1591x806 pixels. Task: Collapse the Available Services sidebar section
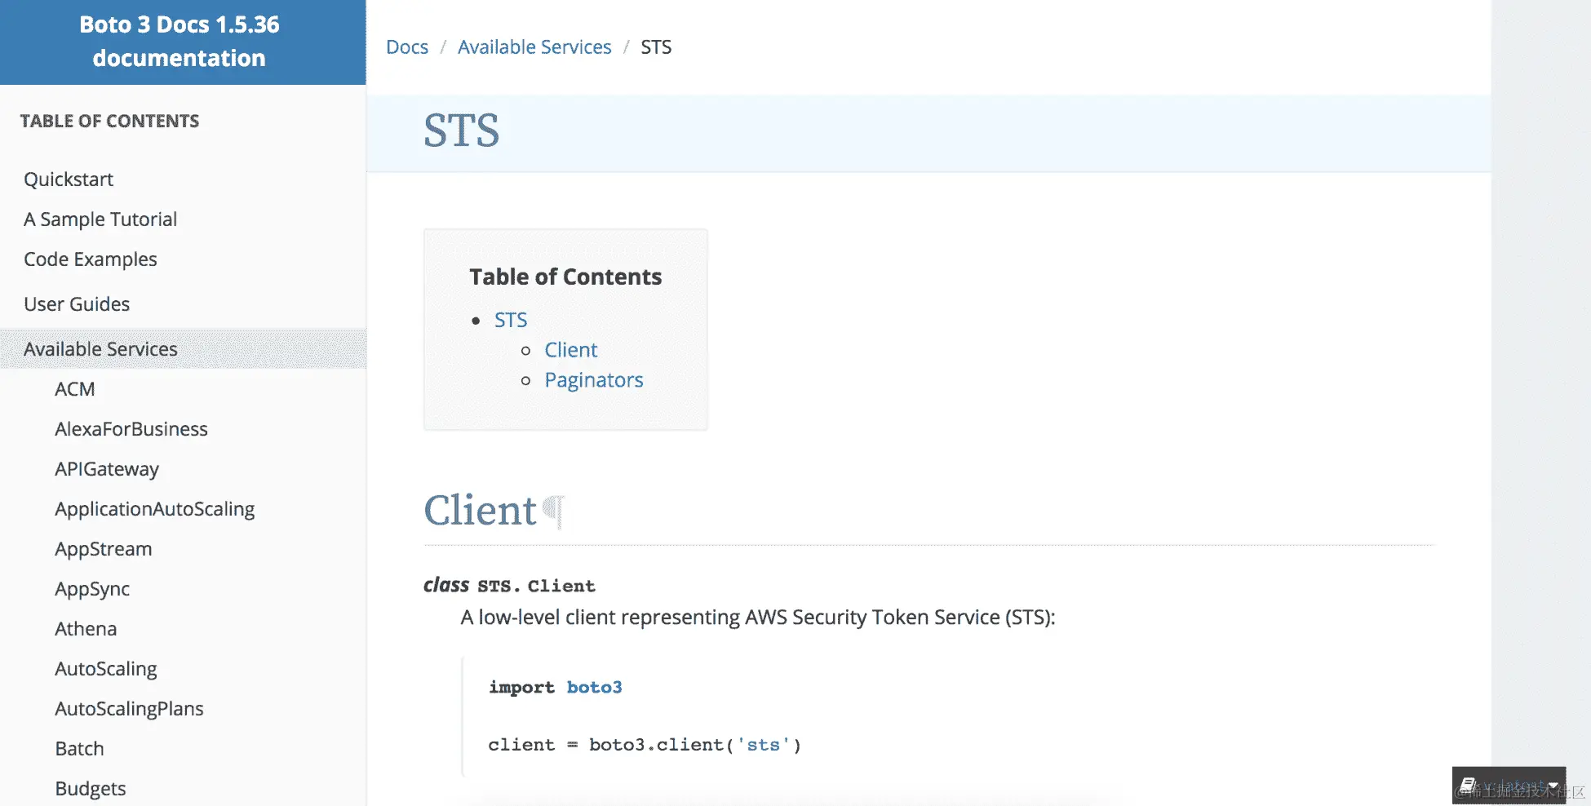(100, 349)
